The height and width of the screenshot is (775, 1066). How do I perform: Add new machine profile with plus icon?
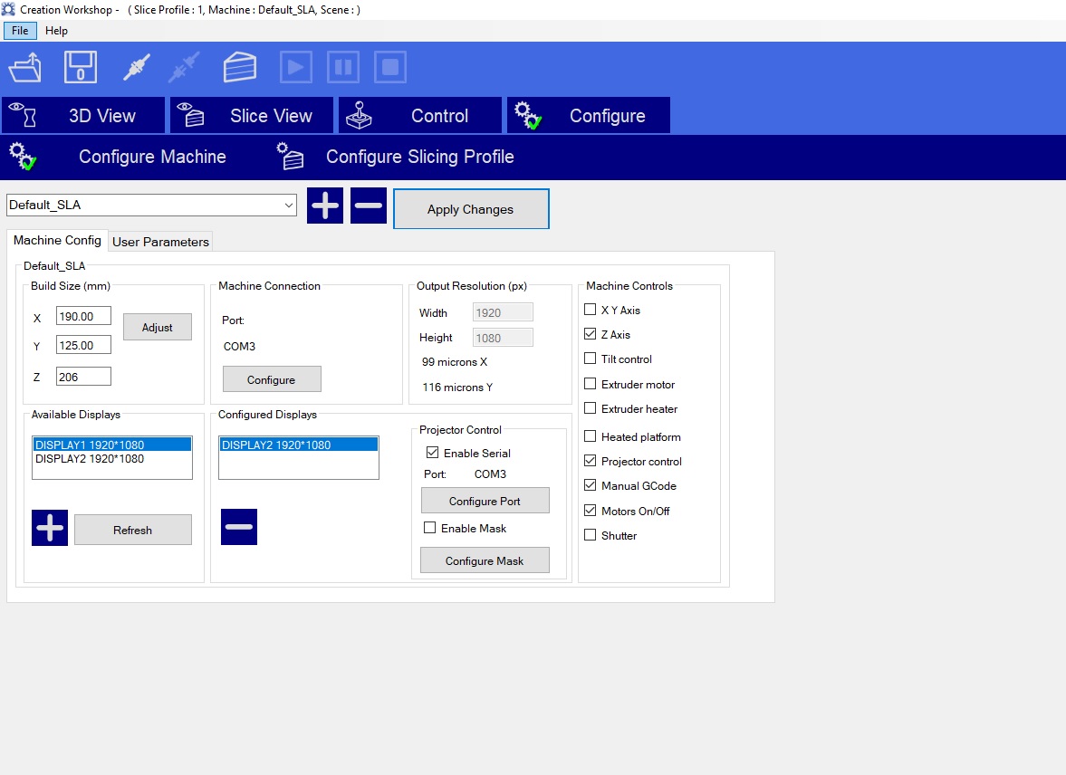[x=325, y=206]
